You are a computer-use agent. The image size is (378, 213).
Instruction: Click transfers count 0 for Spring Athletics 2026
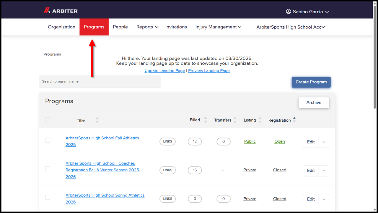click(224, 199)
